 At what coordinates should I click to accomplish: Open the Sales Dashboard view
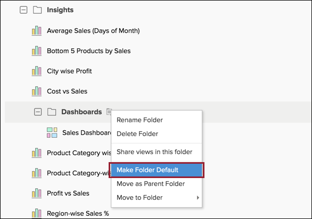click(87, 132)
